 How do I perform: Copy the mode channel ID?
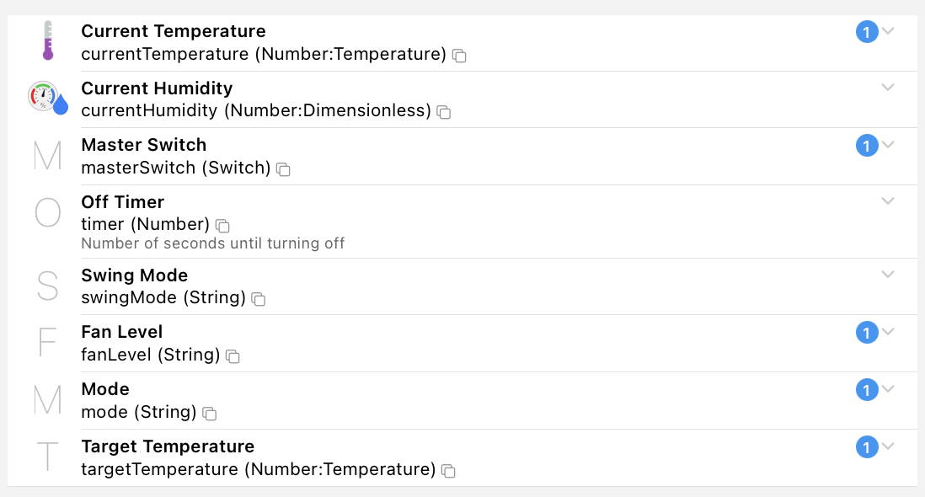coord(210,414)
